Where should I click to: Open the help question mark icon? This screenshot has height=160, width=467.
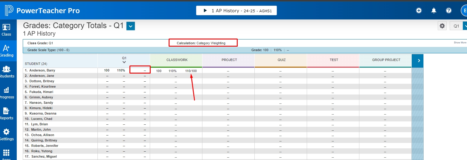pos(449,10)
